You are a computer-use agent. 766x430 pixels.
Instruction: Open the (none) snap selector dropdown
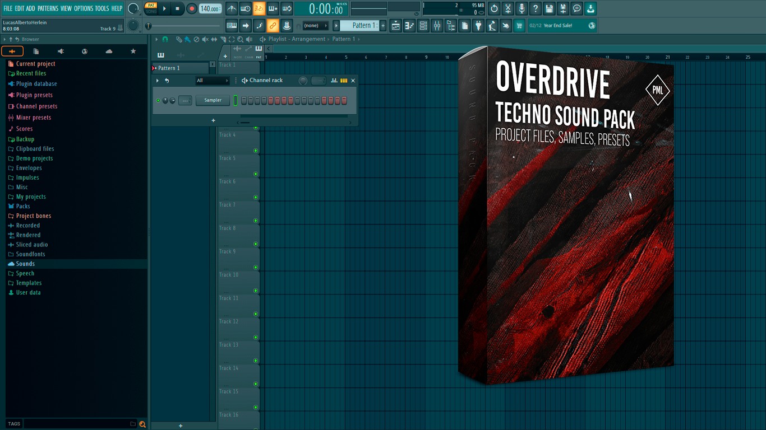pyautogui.click(x=315, y=26)
